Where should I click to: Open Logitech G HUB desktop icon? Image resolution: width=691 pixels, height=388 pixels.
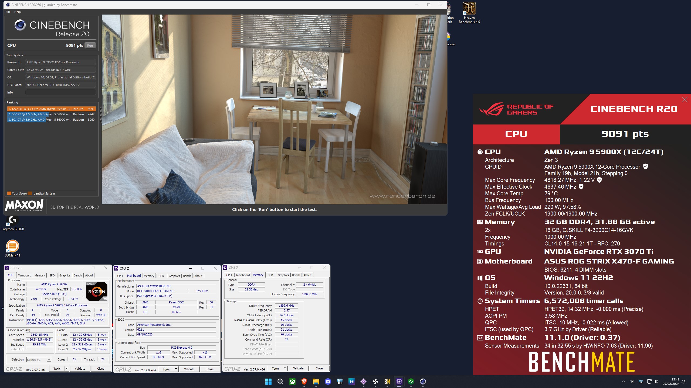coord(12,223)
